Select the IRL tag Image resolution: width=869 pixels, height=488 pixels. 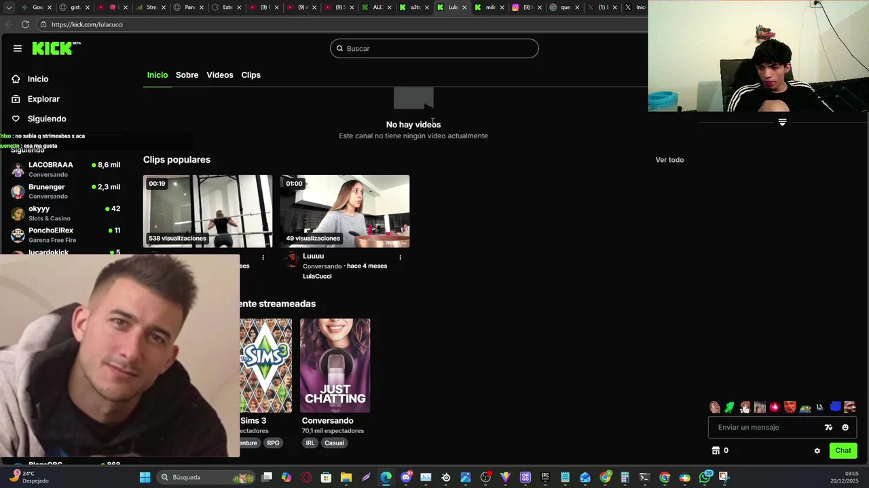pyautogui.click(x=310, y=443)
